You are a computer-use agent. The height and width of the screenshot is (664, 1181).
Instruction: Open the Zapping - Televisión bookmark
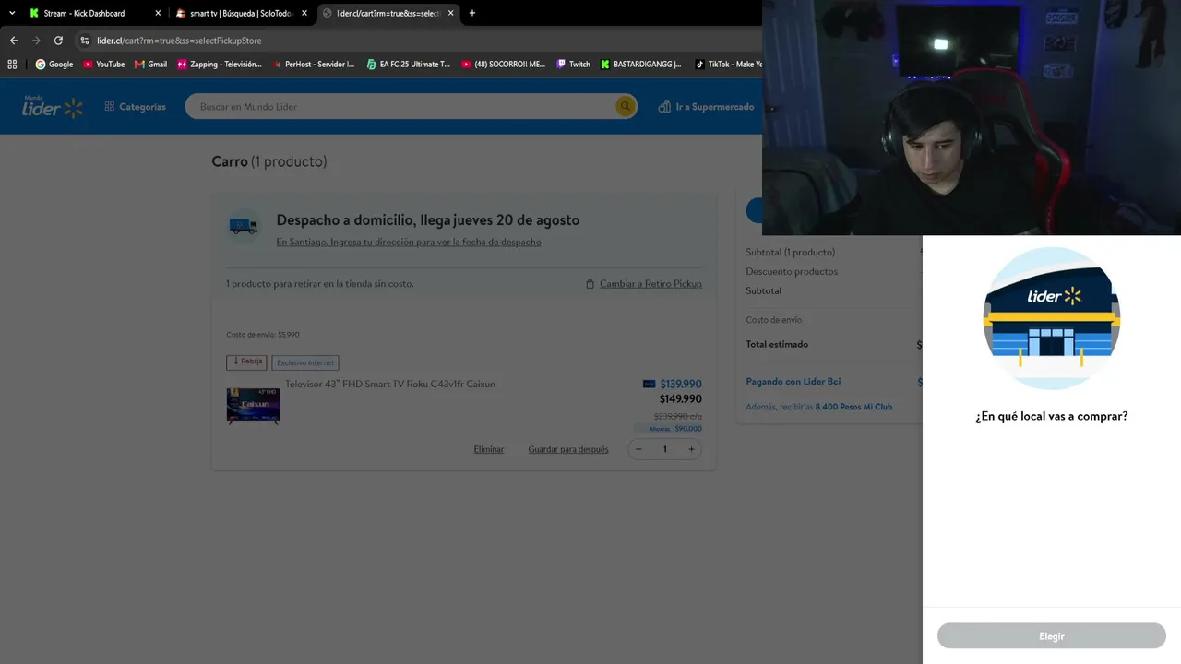tap(220, 65)
